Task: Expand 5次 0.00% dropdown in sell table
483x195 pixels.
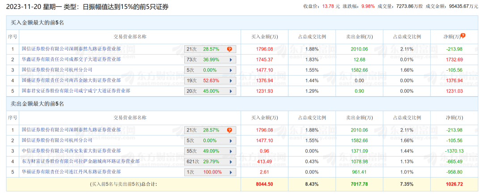Action: point(230,140)
